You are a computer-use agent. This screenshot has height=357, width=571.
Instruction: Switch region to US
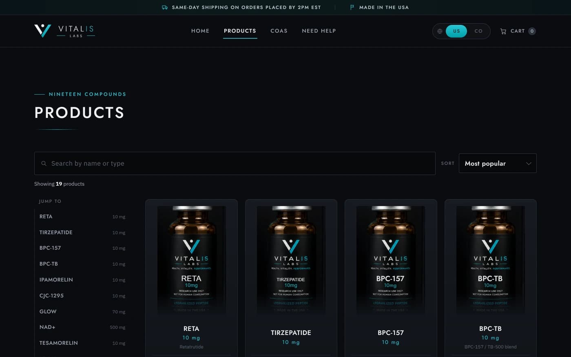456,31
